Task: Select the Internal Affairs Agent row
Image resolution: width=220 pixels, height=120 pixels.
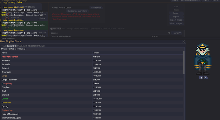Action: point(92,118)
